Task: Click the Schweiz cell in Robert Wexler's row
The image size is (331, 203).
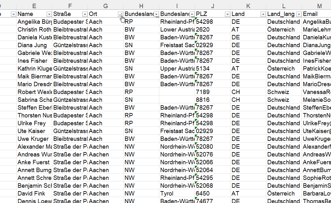Action: [x=284, y=92]
